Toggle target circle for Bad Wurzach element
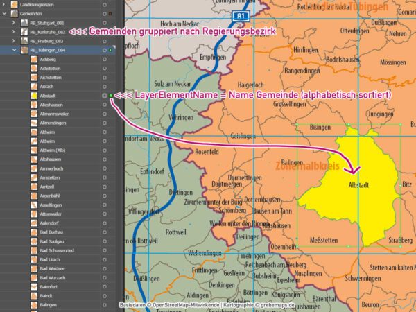Viewport: 416px width, 312px height. click(105, 278)
